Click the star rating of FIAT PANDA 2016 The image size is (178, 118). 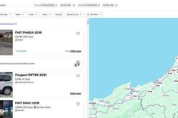pyautogui.click(x=21, y=37)
